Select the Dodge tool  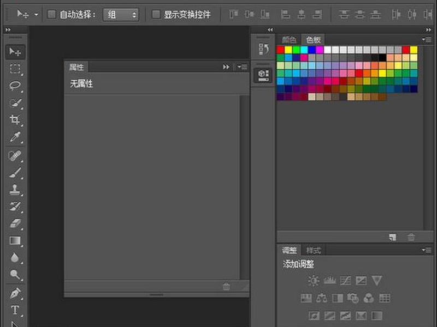(x=15, y=275)
